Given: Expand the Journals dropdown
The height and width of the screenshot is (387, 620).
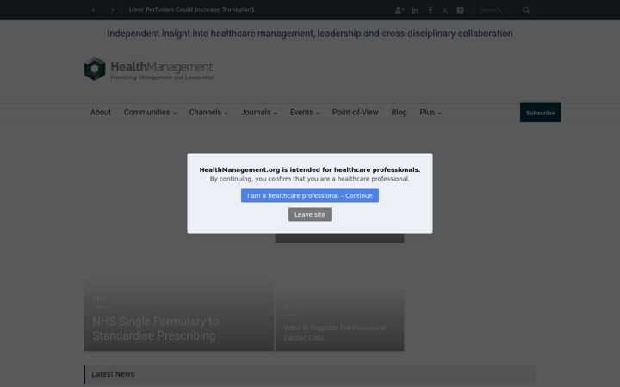Looking at the screenshot, I should pyautogui.click(x=259, y=112).
